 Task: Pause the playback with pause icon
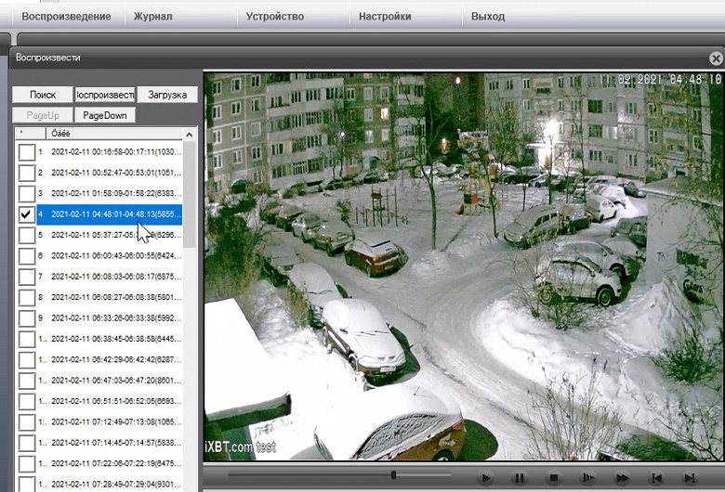pos(520,478)
